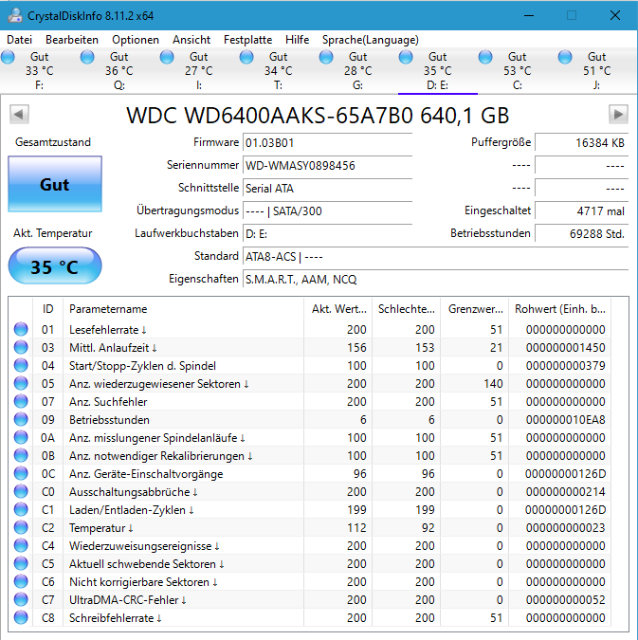Click the Rohwert column header
638x640 pixels.
[x=559, y=309]
